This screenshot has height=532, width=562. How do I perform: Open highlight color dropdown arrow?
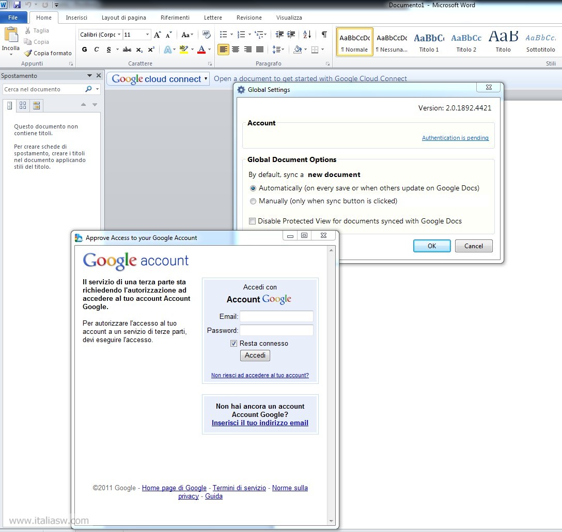(193, 50)
